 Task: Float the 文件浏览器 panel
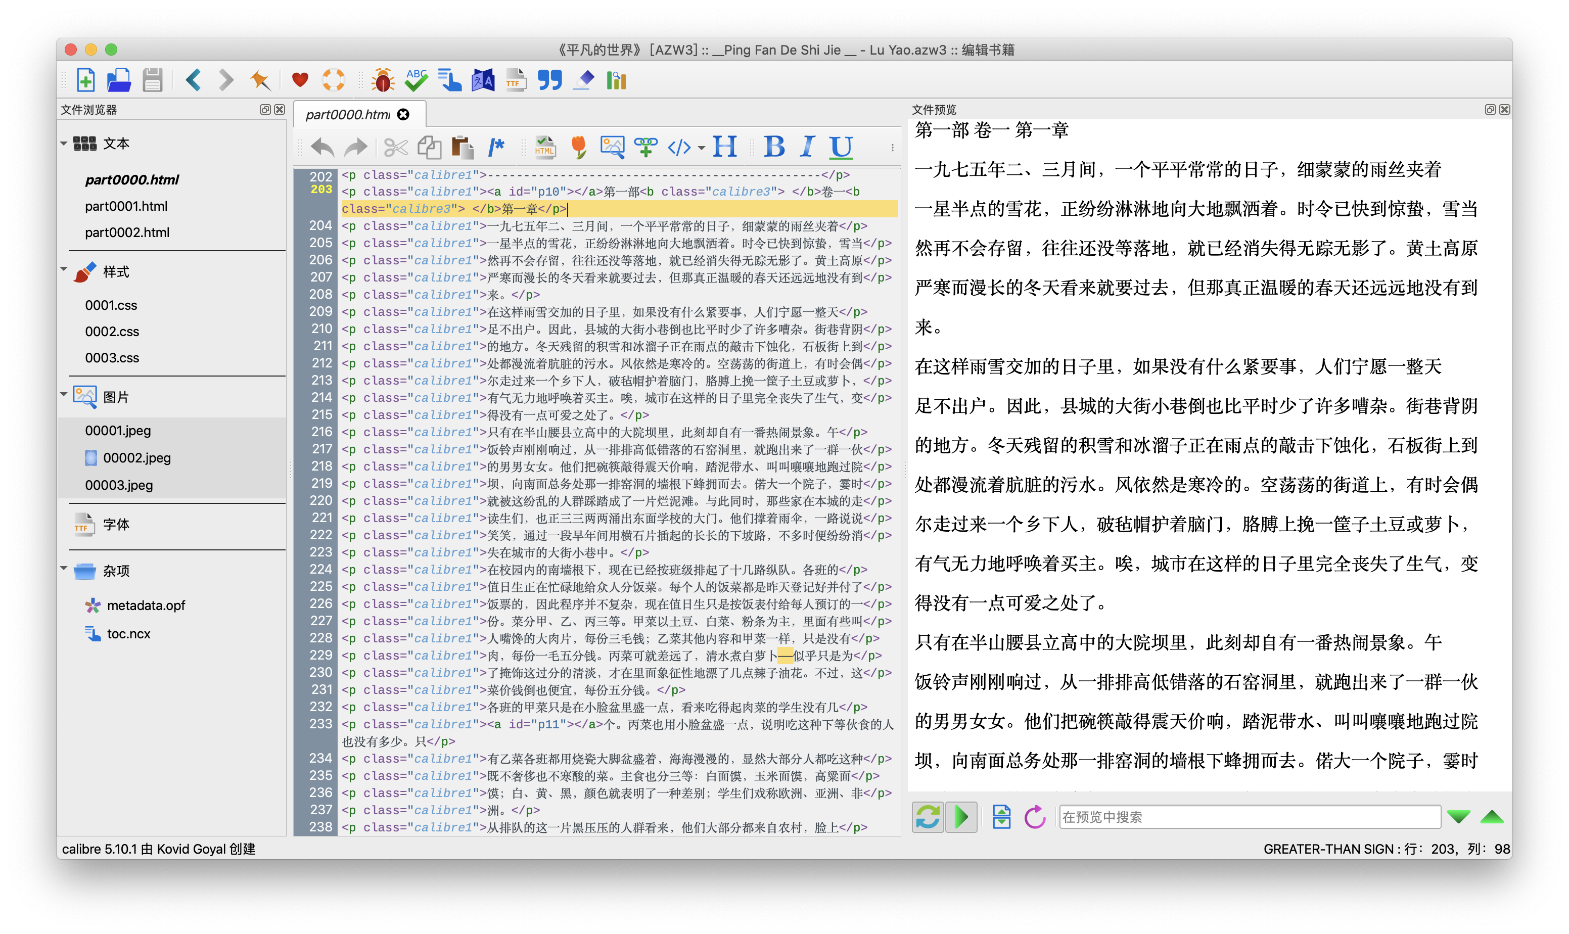265,110
